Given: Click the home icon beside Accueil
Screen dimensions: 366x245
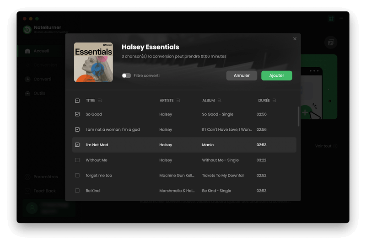Looking at the screenshot, I should pyautogui.click(x=27, y=51).
